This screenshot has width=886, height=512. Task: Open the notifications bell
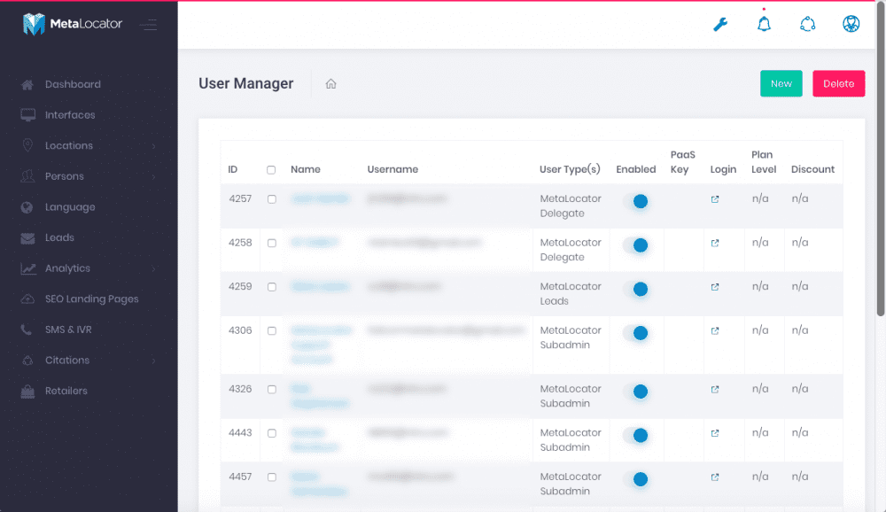(764, 24)
